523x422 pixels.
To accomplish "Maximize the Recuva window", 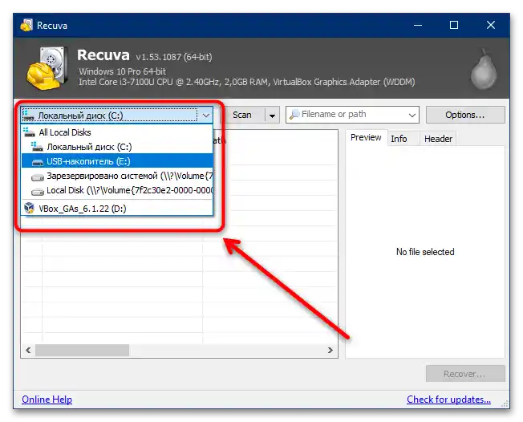I will click(454, 25).
